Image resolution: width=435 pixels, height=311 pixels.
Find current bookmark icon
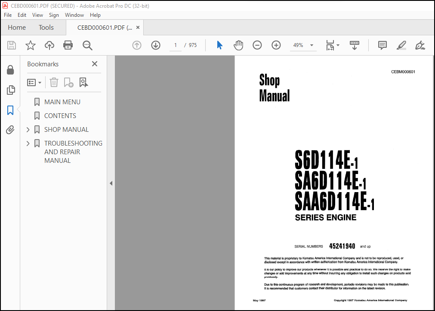tap(83, 82)
